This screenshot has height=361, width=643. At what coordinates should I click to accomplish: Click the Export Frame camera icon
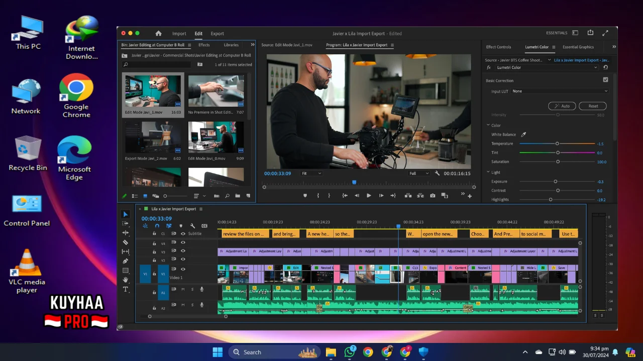pos(433,196)
